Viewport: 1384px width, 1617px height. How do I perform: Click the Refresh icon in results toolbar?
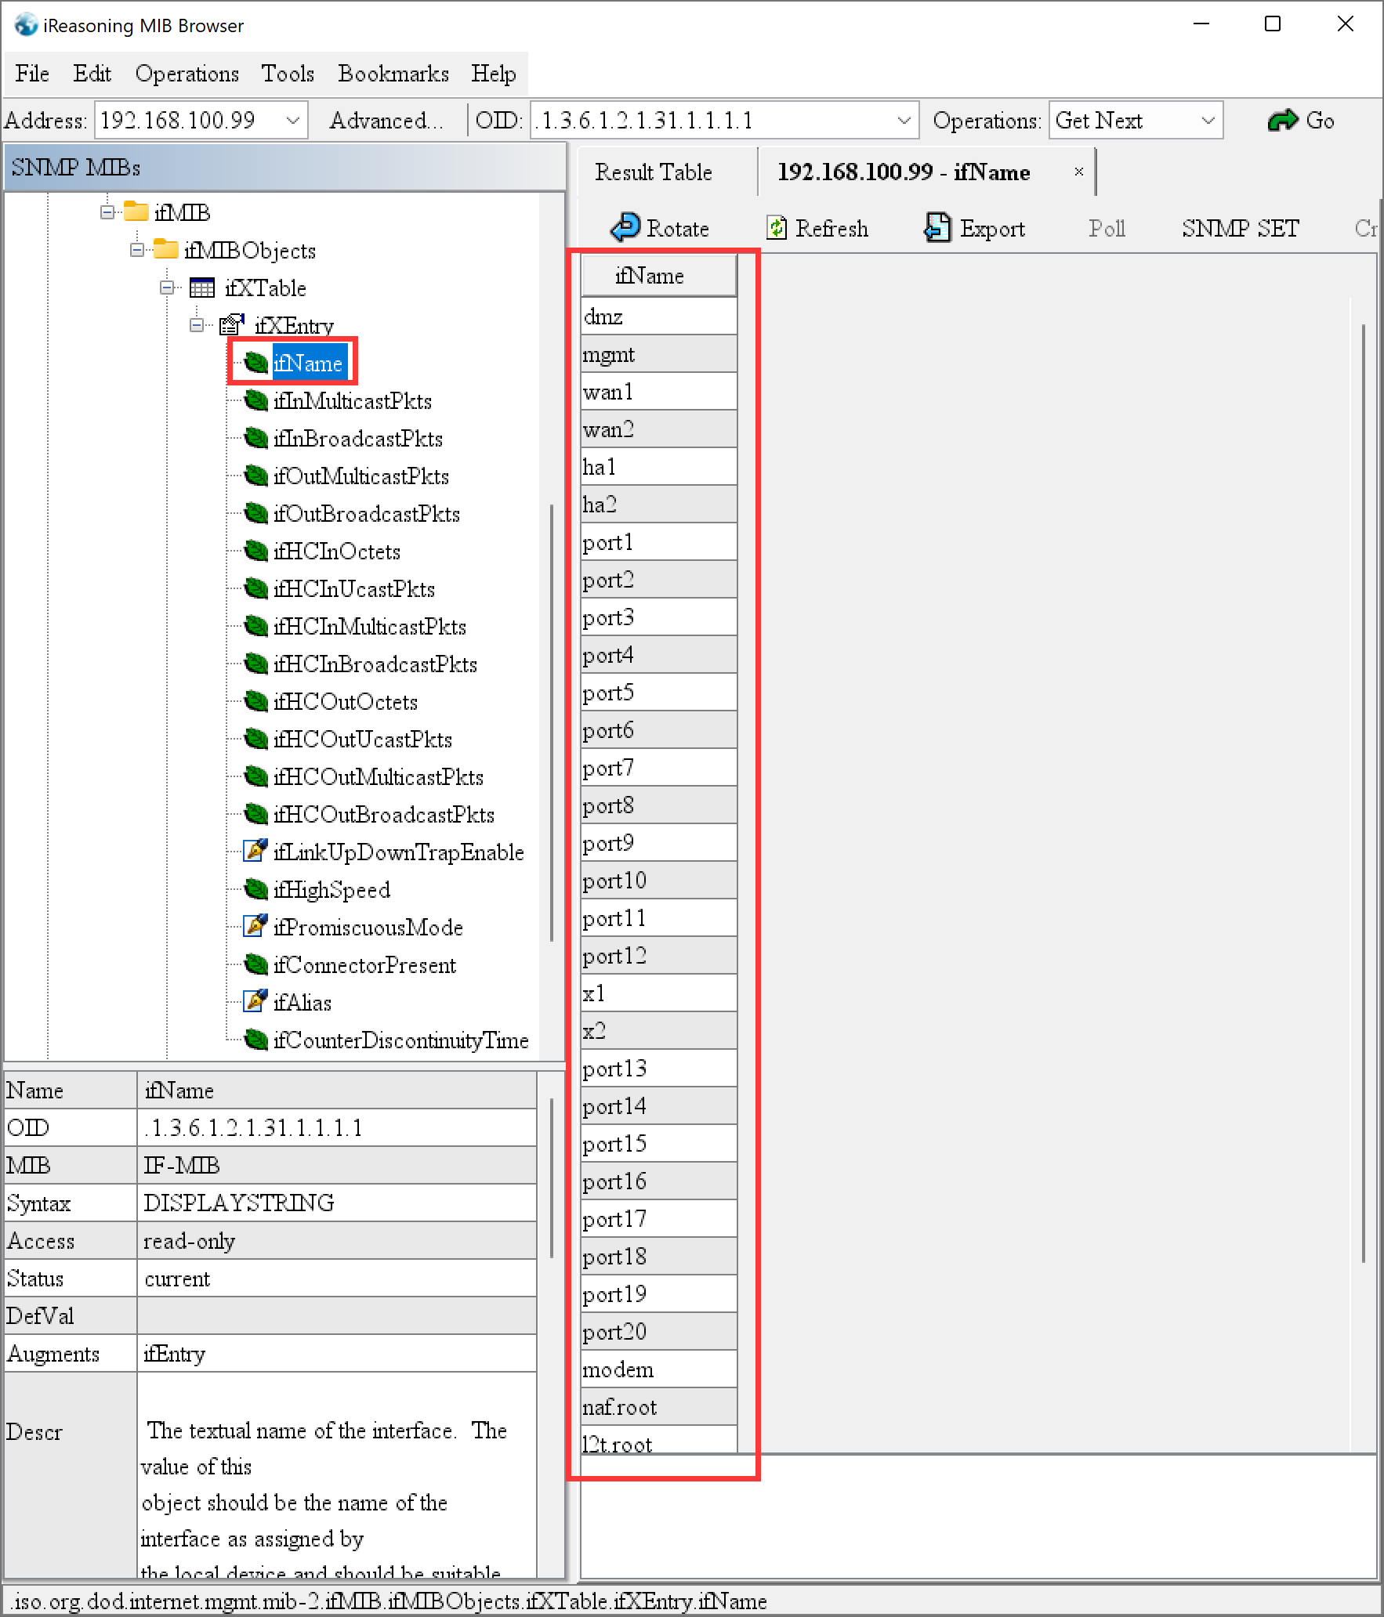[776, 228]
